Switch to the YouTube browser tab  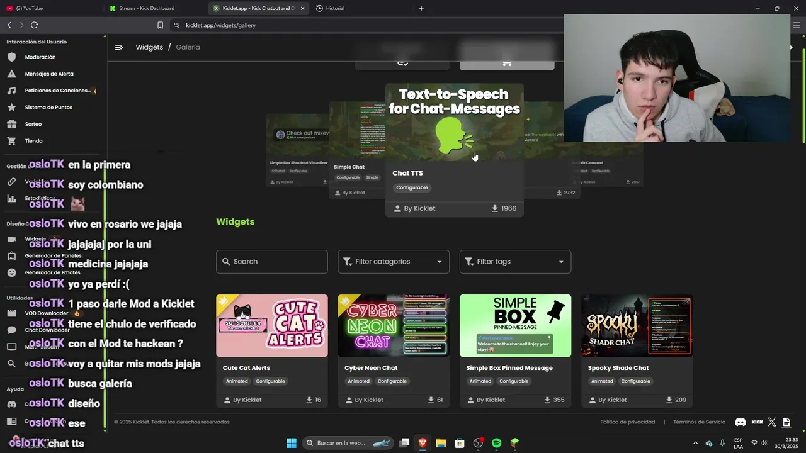pos(52,8)
